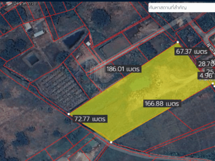Click the 4.96 measurement label
This screenshot has width=215, height=161.
click(x=206, y=76)
